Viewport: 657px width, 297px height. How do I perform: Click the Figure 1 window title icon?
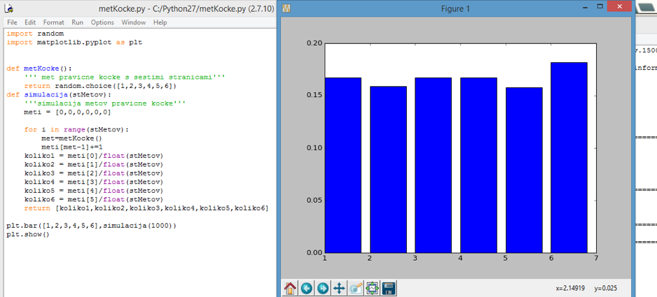pos(286,8)
